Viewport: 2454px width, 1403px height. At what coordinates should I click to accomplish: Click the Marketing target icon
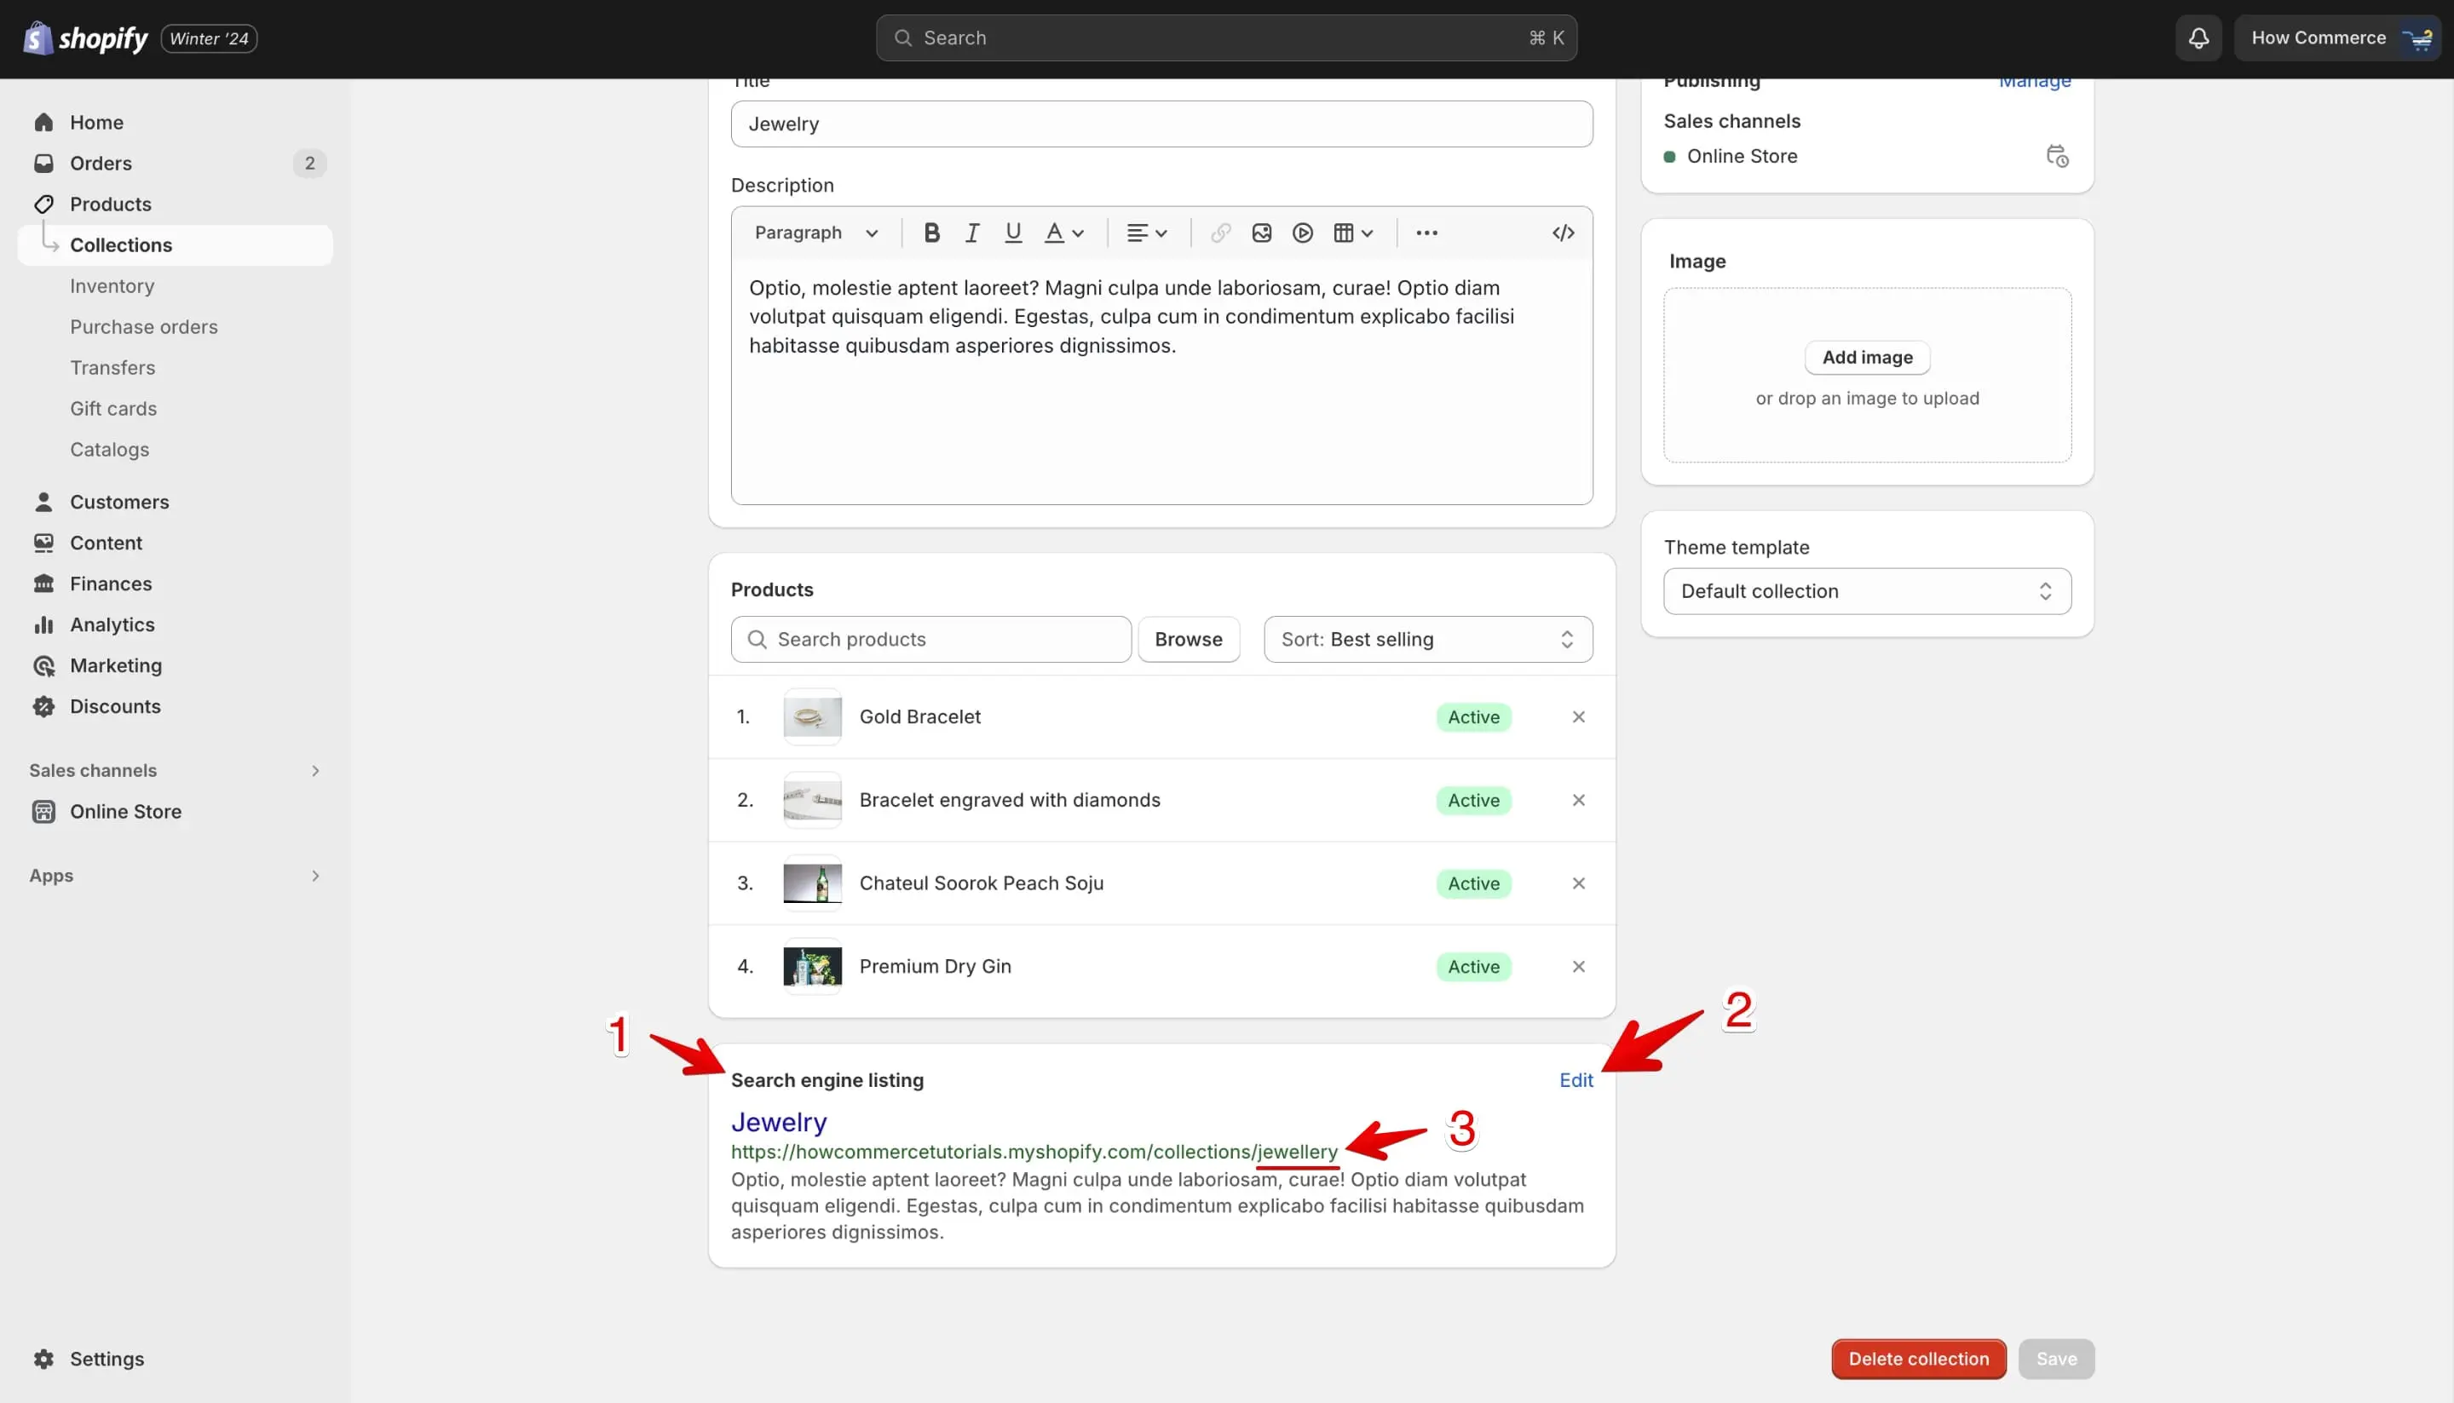point(43,666)
